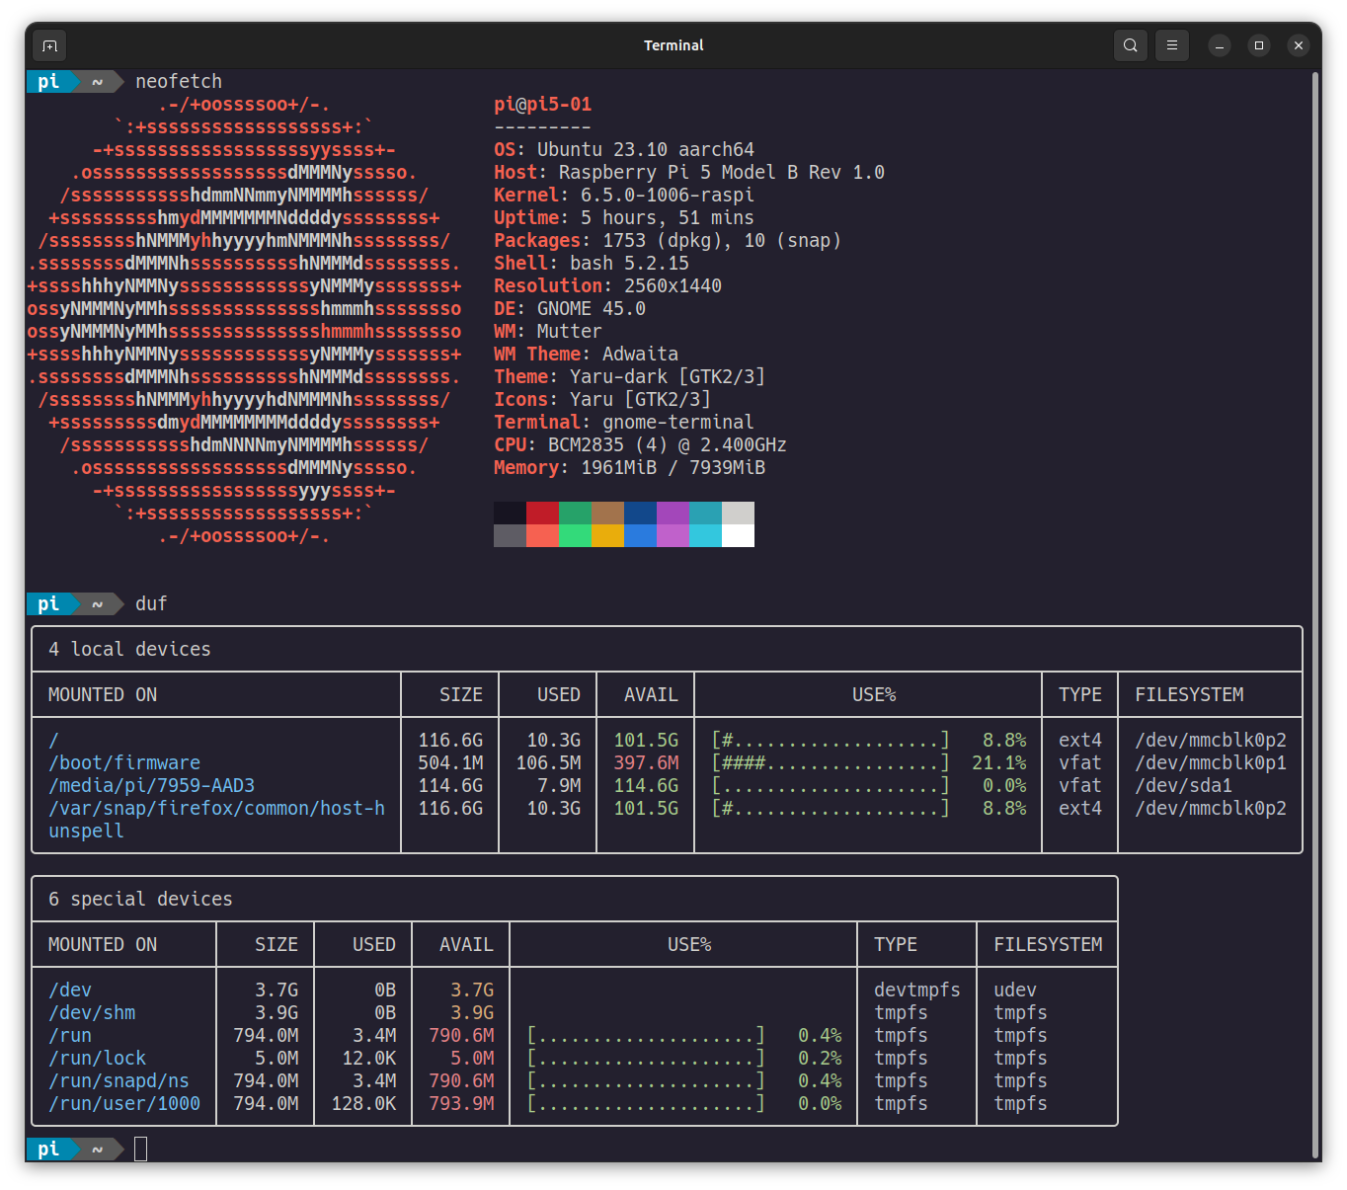Minimize the Terminal window
The height and width of the screenshot is (1190, 1347).
(1220, 45)
